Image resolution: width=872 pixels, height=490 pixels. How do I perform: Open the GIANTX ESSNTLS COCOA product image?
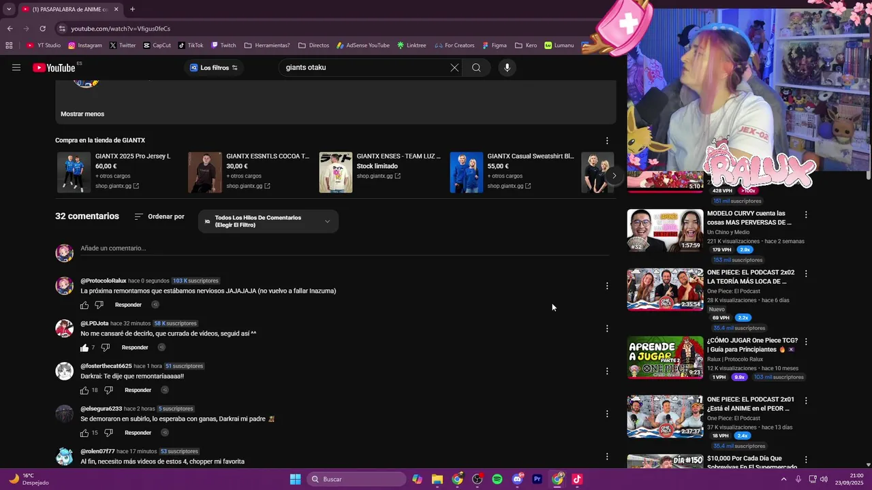(x=205, y=172)
